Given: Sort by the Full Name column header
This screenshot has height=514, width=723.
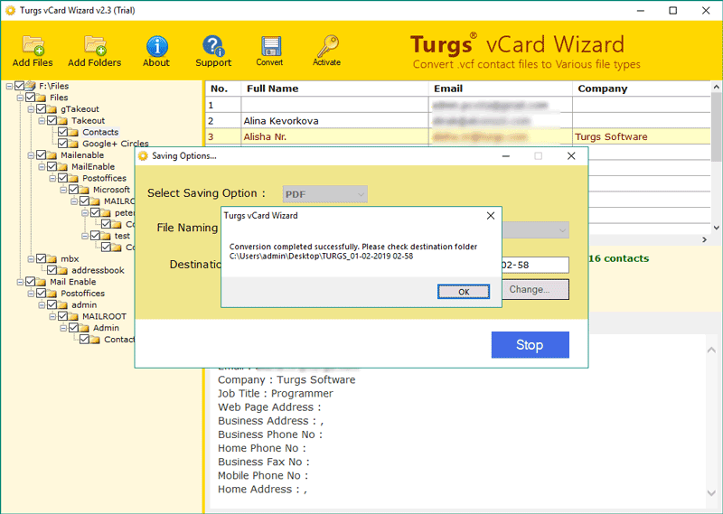Looking at the screenshot, I should point(334,89).
